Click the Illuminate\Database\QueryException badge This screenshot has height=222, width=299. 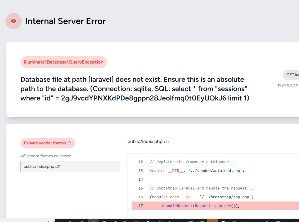(x=64, y=62)
